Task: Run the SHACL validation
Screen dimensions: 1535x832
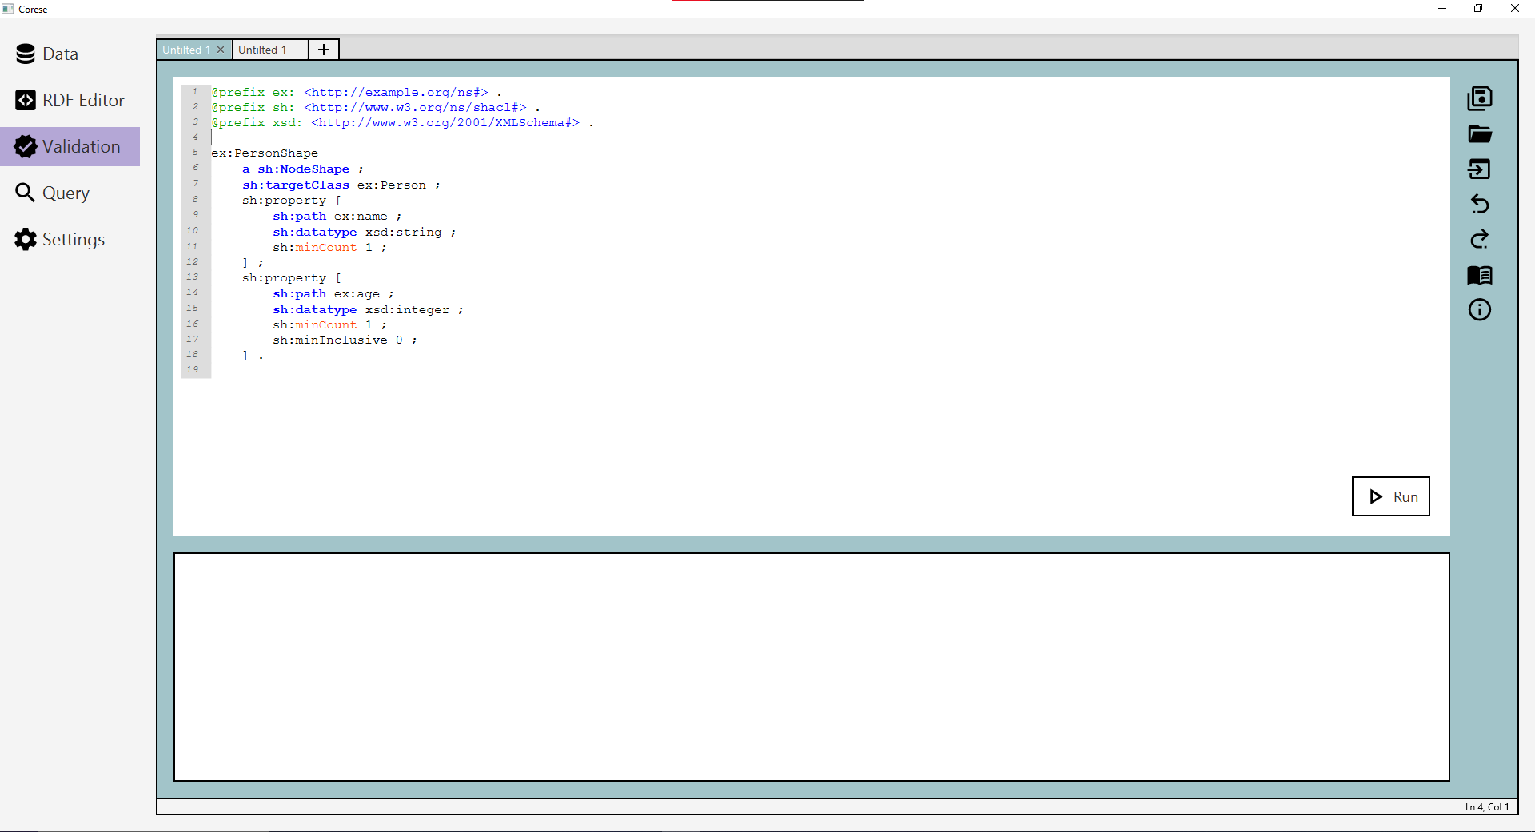Action: tap(1390, 496)
